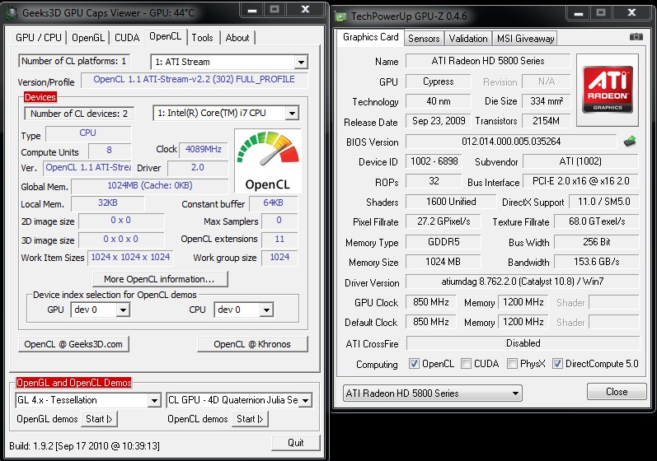Click the Device ID 1002 - 6898 field
The height and width of the screenshot is (461, 657).
(x=434, y=161)
